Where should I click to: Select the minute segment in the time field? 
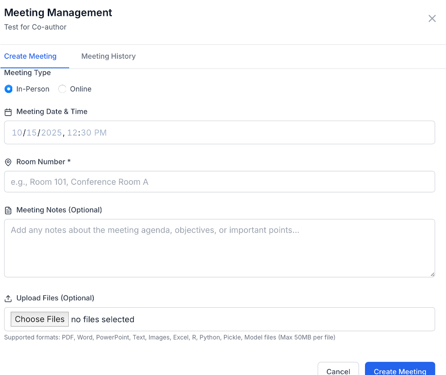click(87, 132)
